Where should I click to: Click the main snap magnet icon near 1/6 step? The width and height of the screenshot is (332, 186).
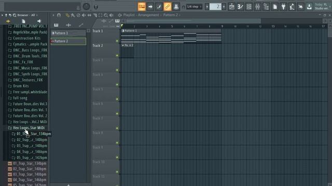(x=183, y=7)
